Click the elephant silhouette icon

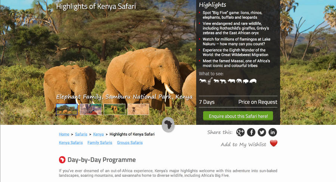[239, 81]
